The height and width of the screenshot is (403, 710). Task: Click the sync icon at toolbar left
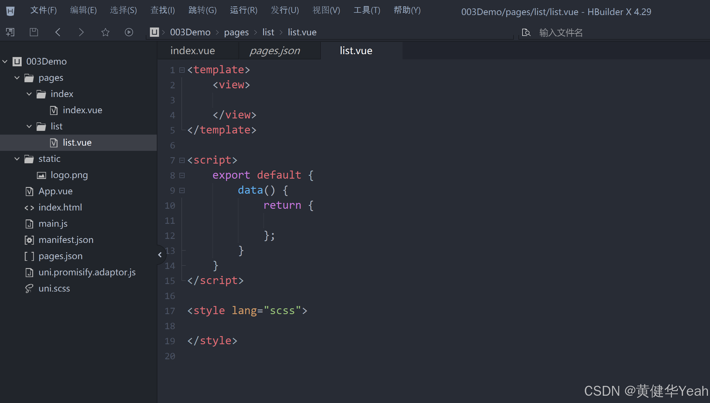(10, 32)
